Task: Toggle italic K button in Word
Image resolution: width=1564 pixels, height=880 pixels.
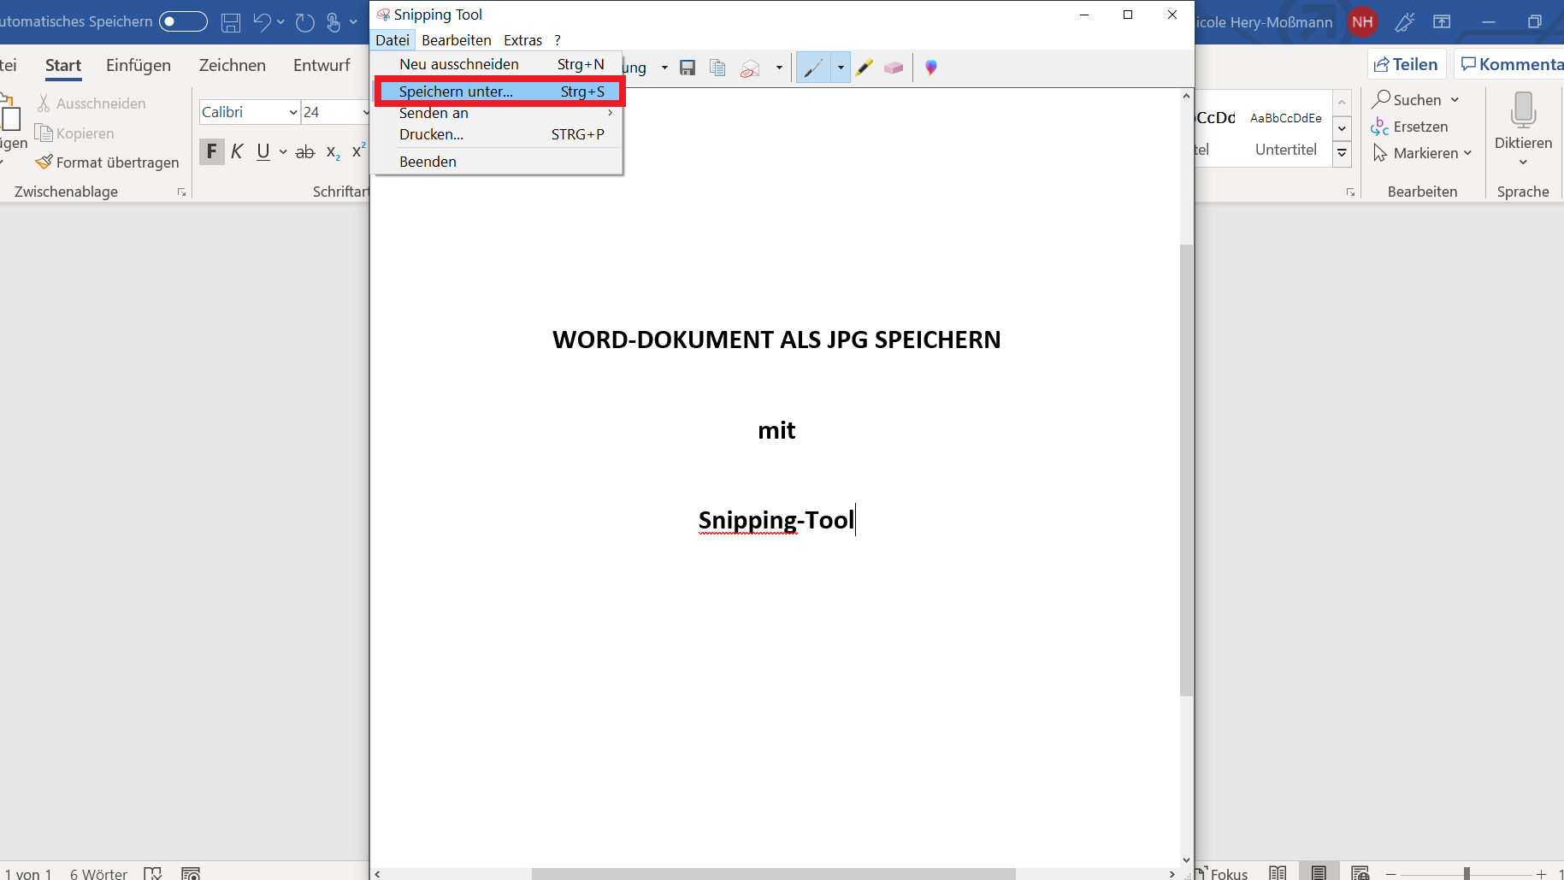Action: [x=238, y=151]
